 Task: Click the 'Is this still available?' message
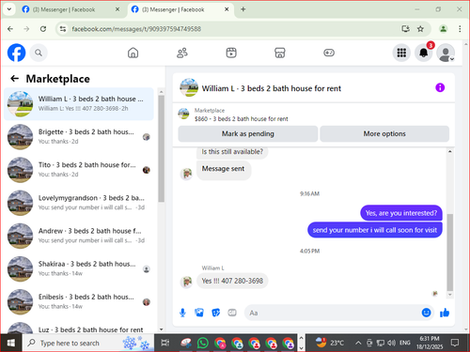(232, 152)
